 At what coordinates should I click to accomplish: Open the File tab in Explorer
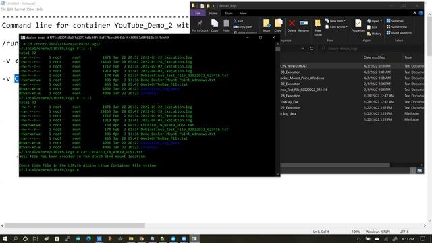[x=198, y=13]
